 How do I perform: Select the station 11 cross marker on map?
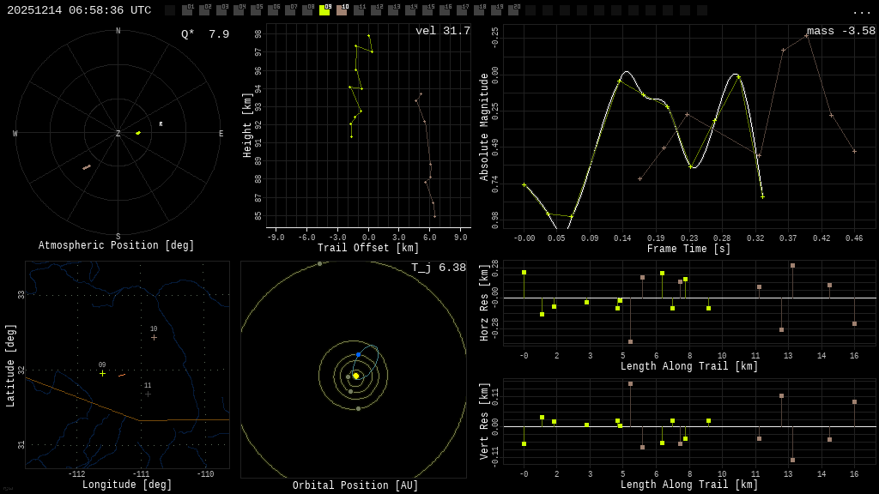tap(148, 394)
